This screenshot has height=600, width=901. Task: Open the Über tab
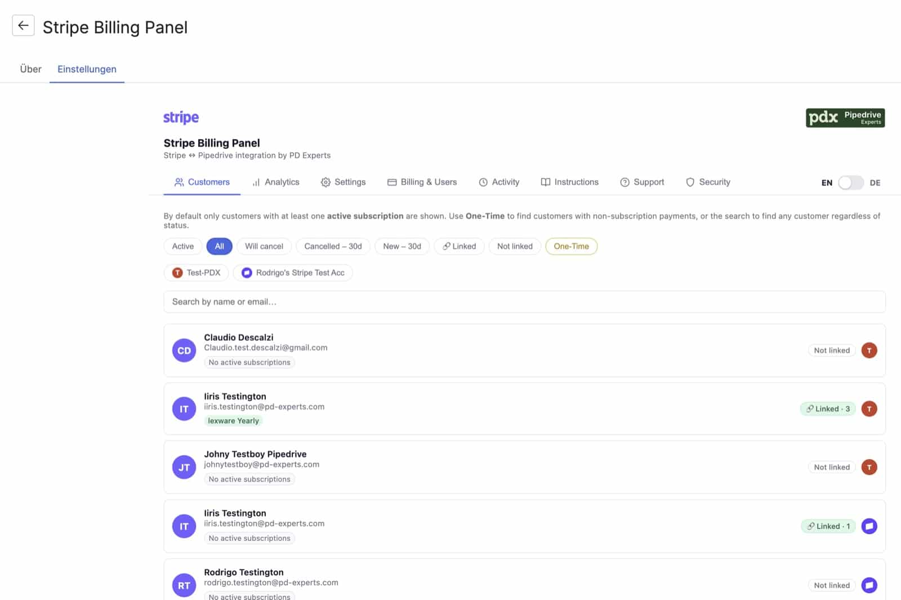30,69
